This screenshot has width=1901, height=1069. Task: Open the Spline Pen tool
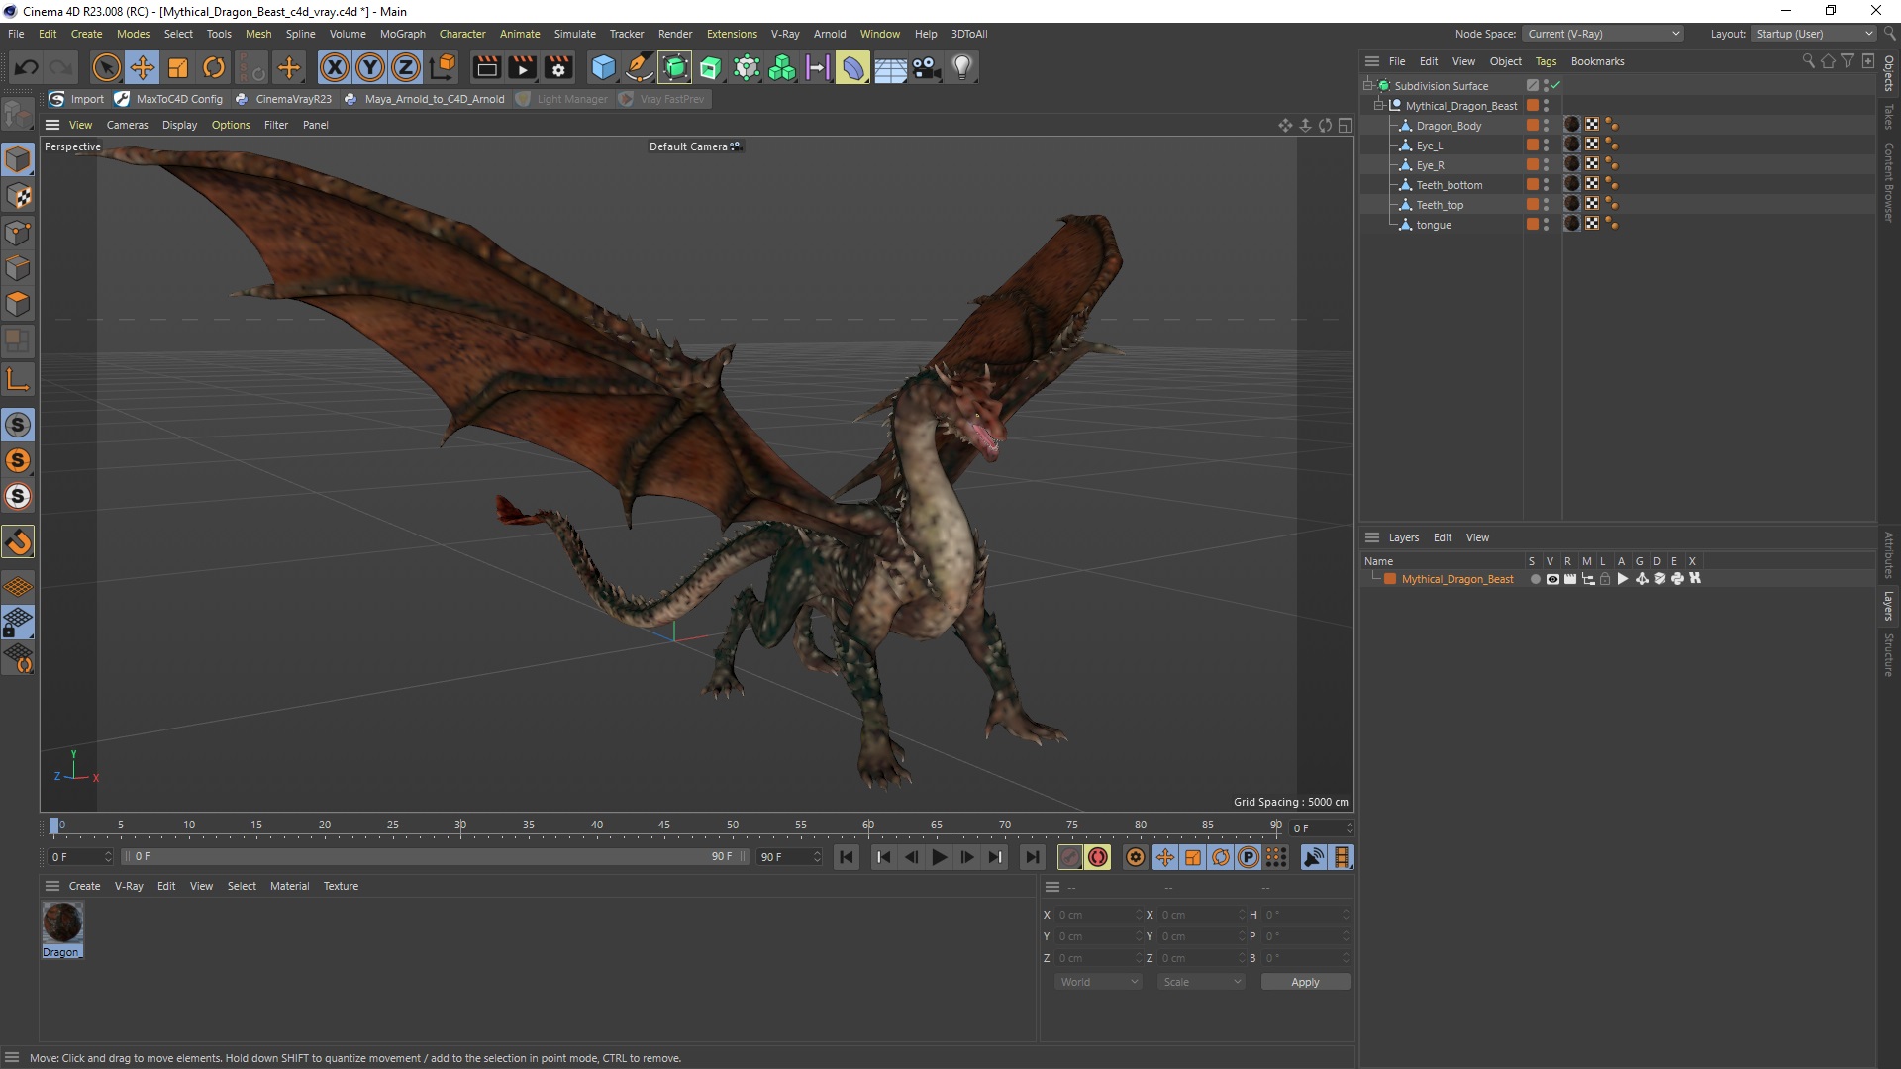640,67
